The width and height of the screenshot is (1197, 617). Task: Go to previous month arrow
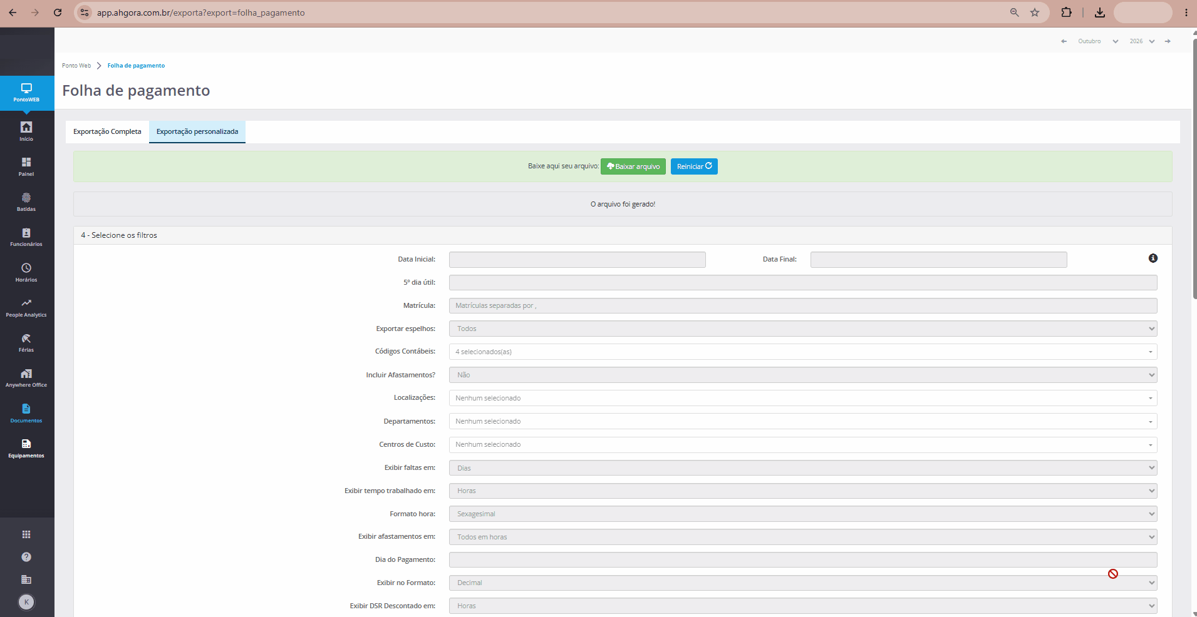tap(1064, 41)
